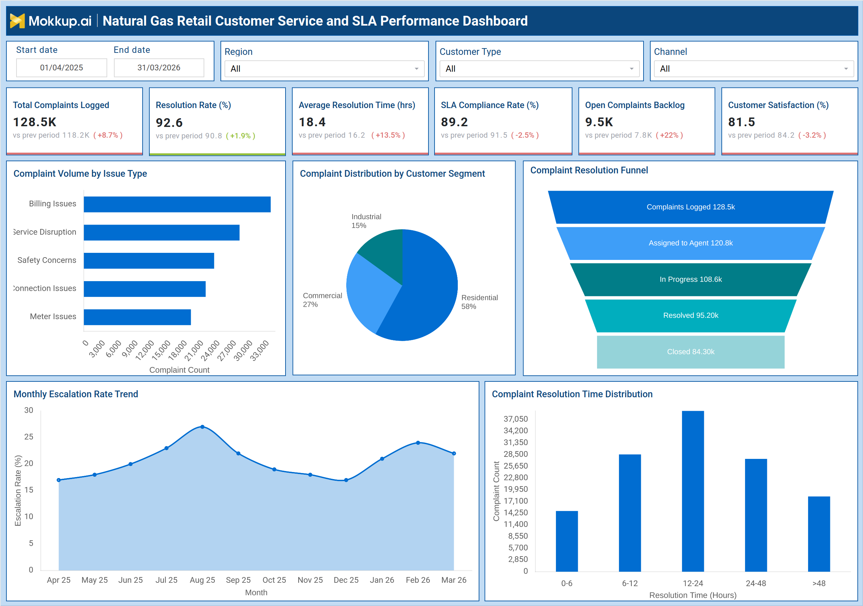This screenshot has height=606, width=863.
Task: Select the 0-6 hours bar
Action: tap(567, 541)
